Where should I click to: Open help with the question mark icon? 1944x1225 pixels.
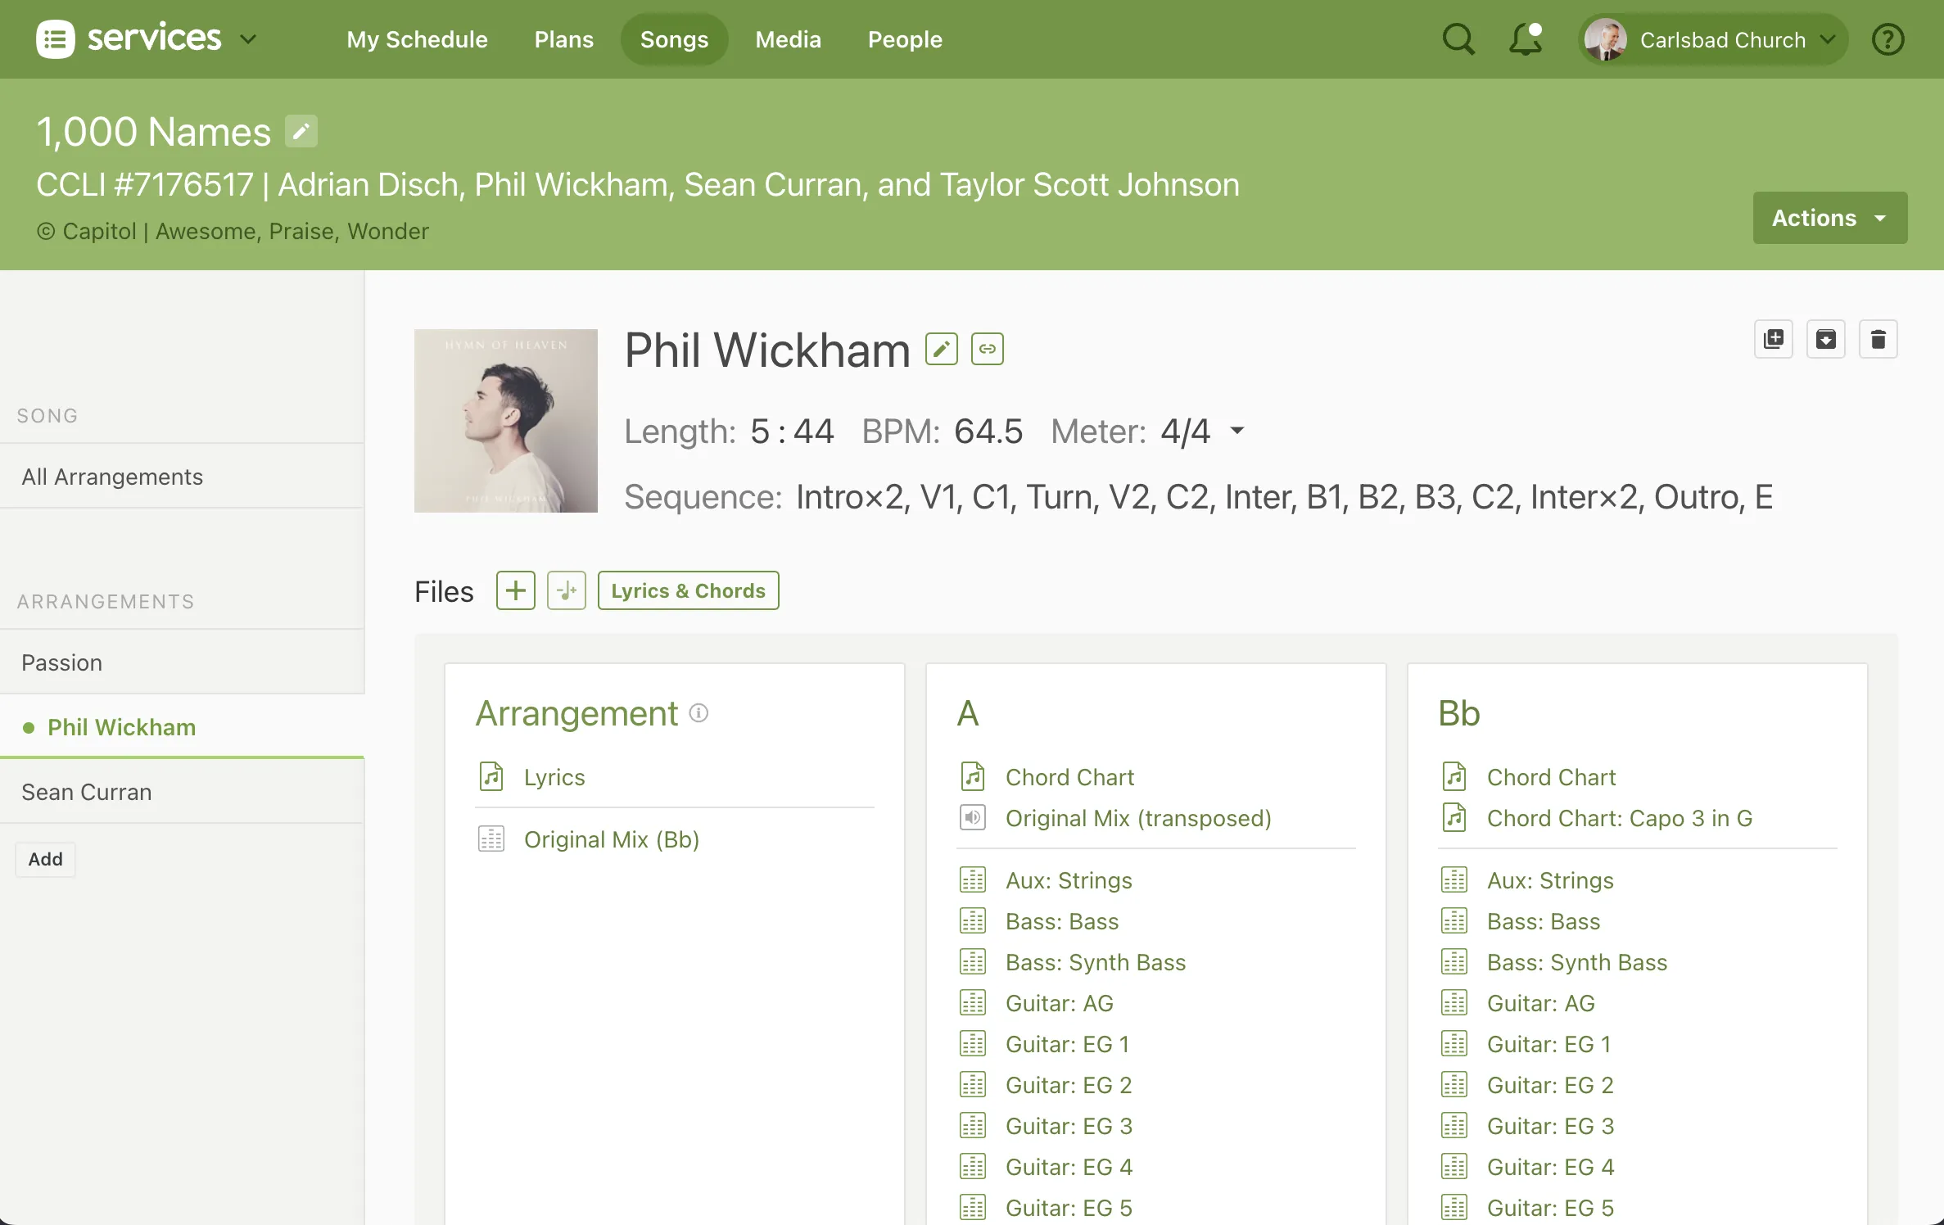1887,38
